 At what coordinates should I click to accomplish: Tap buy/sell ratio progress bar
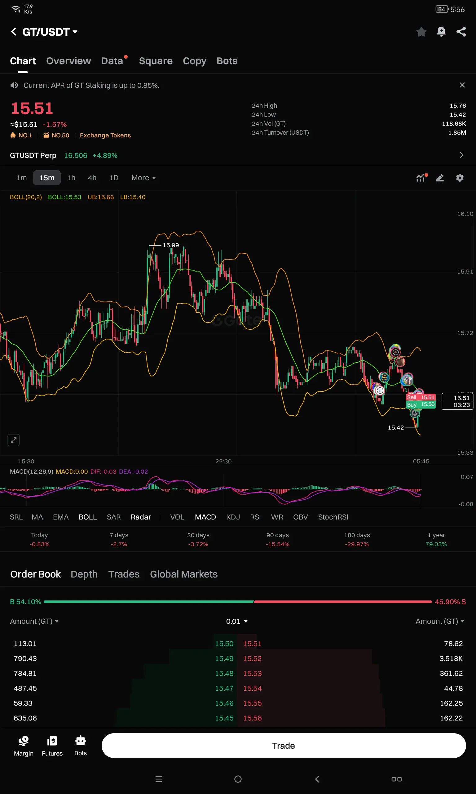(x=238, y=602)
